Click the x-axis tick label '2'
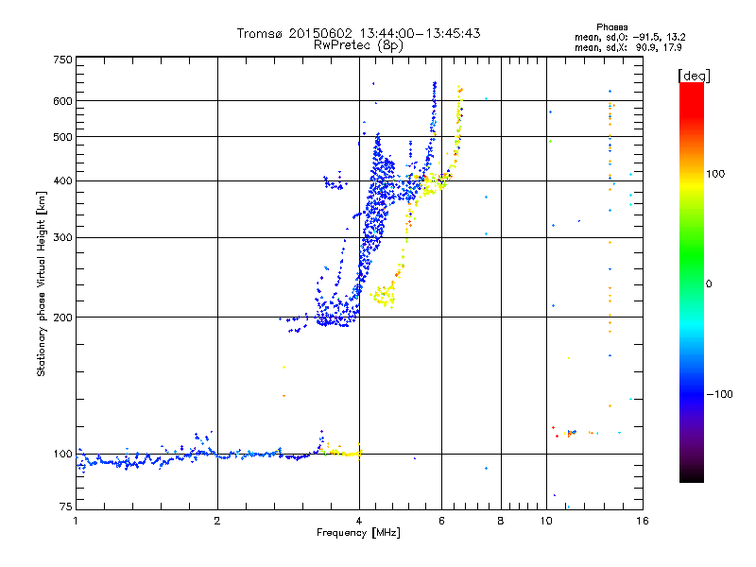Screen dimensions: 756x567 217,521
